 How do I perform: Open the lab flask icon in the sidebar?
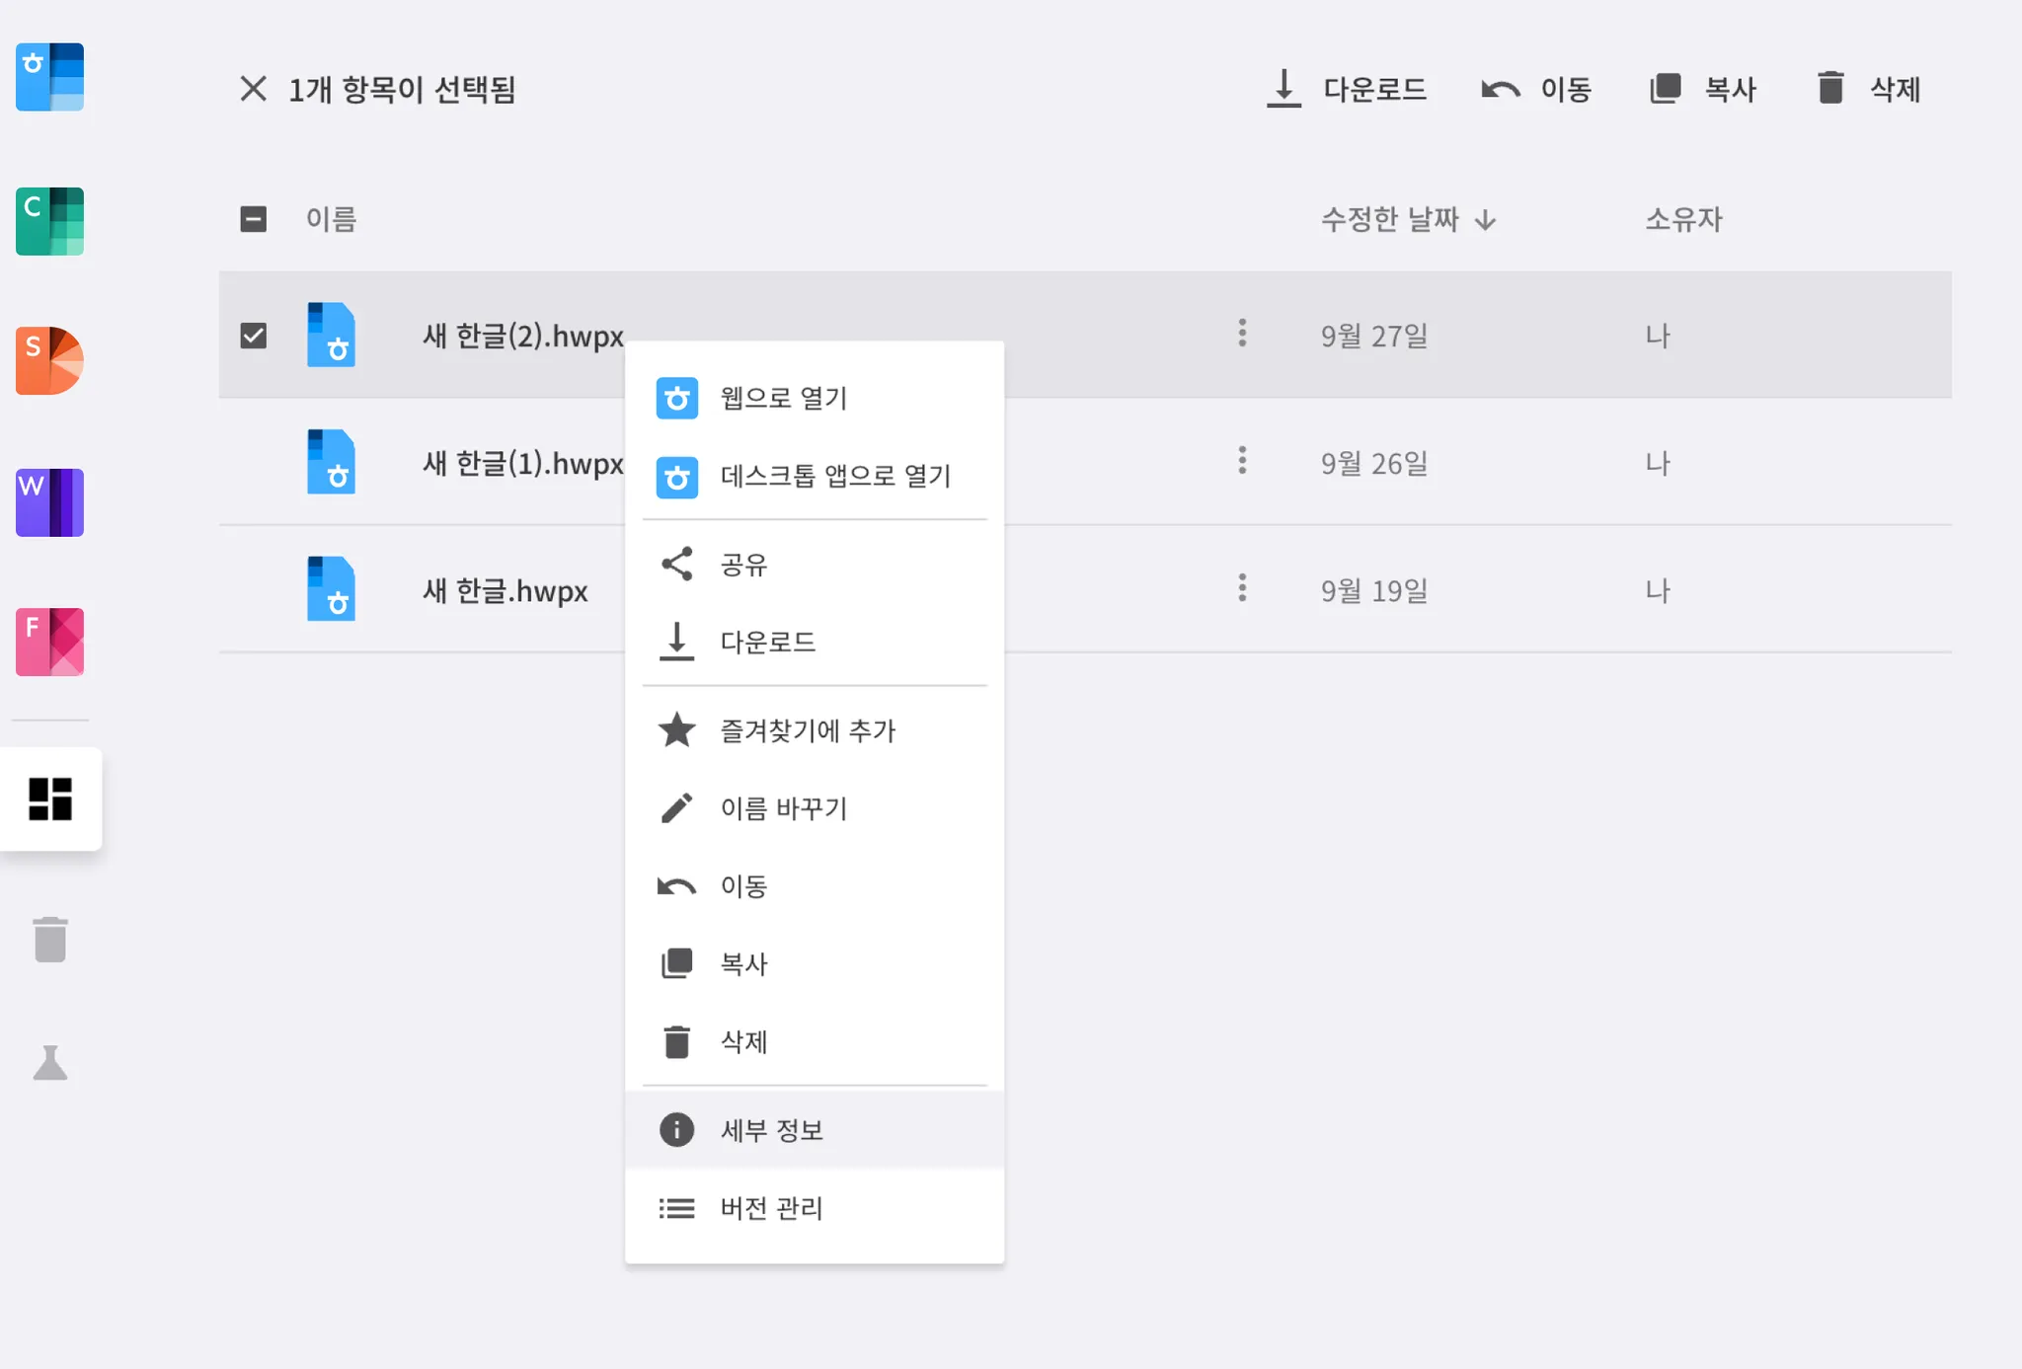(x=50, y=1063)
